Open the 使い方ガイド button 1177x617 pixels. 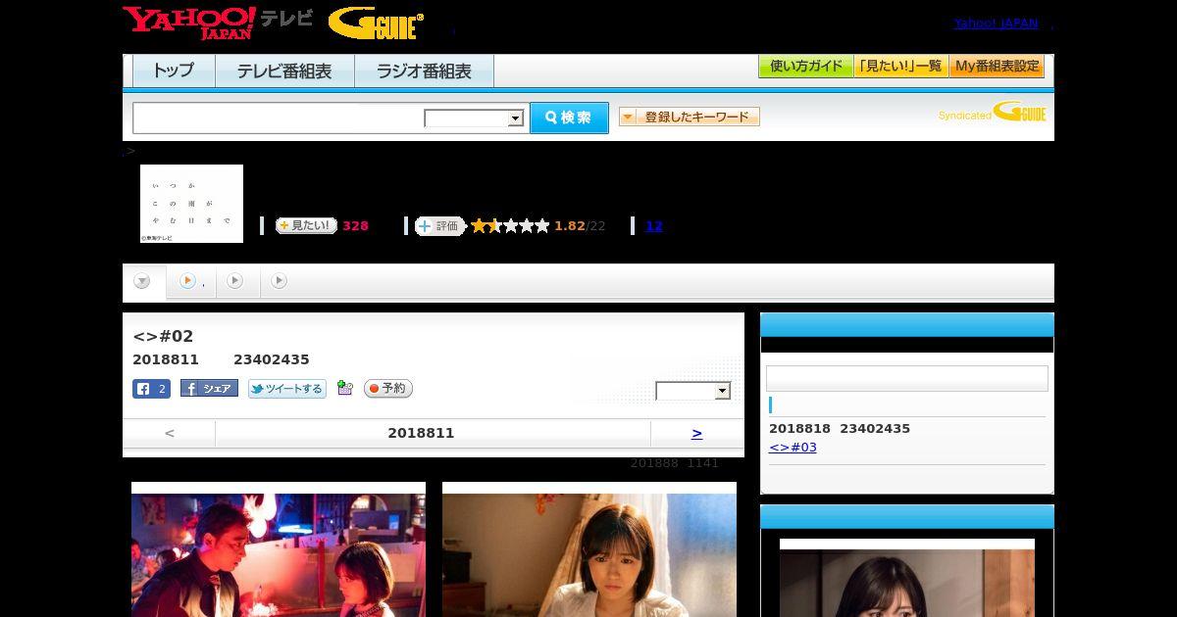coord(805,67)
